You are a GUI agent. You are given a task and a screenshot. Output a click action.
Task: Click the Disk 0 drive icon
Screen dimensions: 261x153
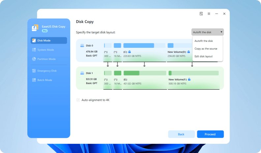click(82, 46)
